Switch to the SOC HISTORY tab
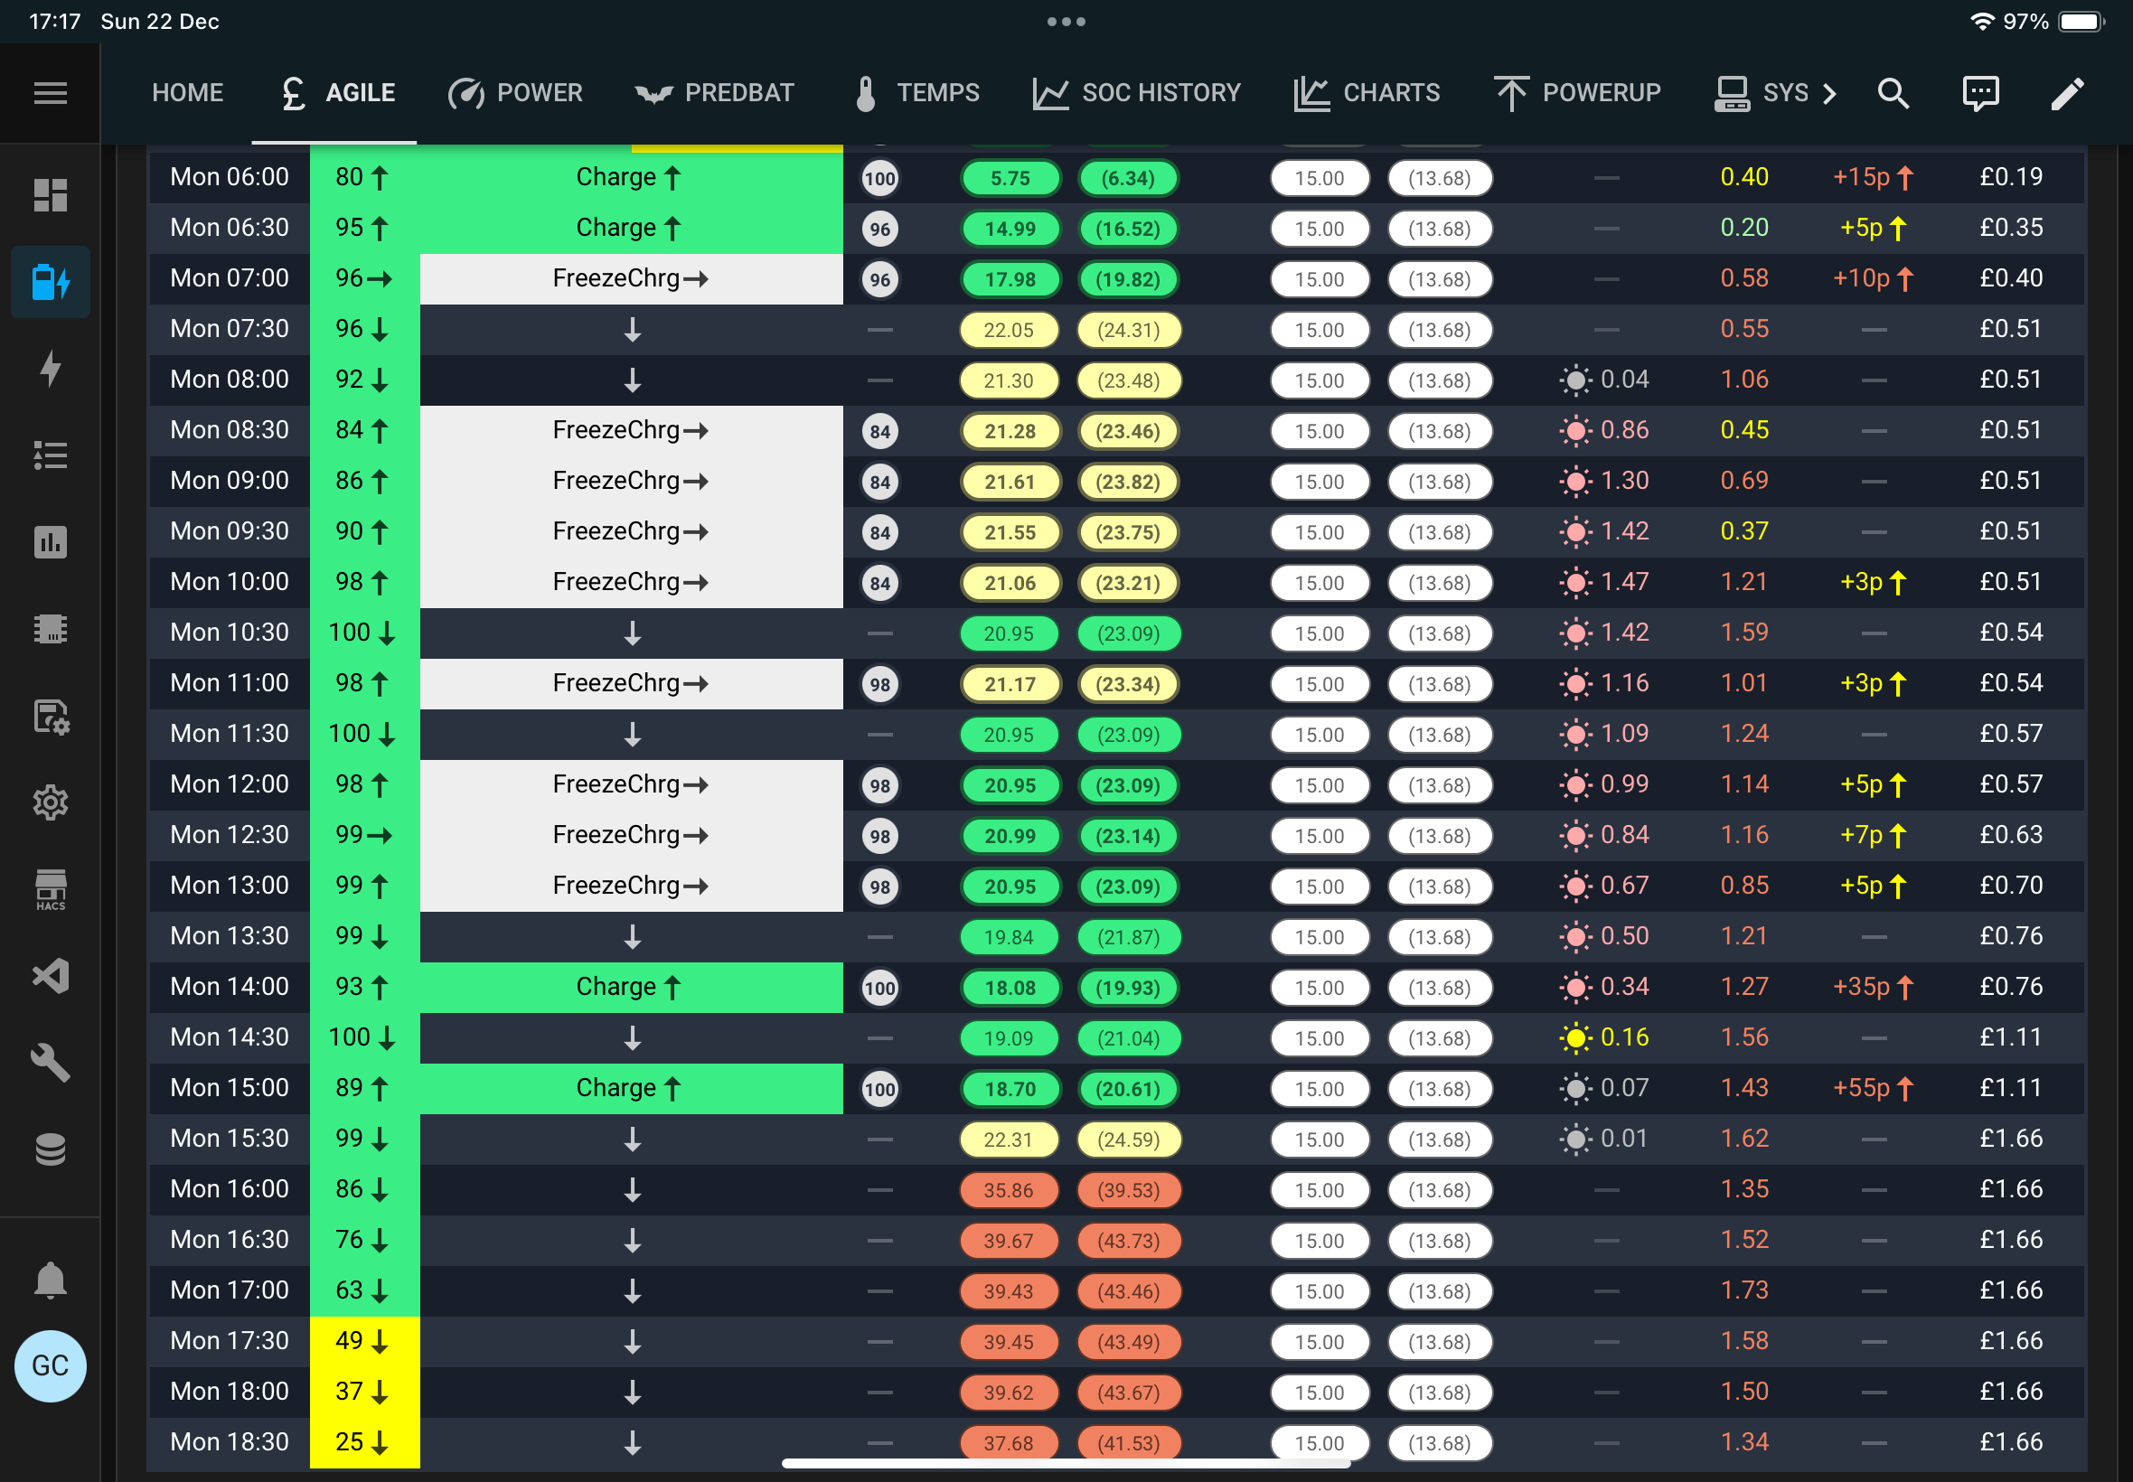The width and height of the screenshot is (2133, 1482). (x=1137, y=93)
